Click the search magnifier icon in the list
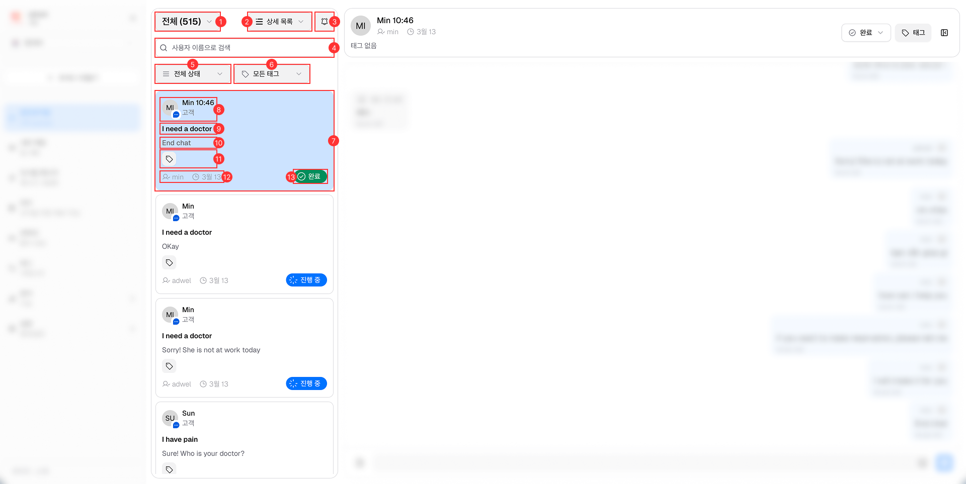 click(164, 47)
